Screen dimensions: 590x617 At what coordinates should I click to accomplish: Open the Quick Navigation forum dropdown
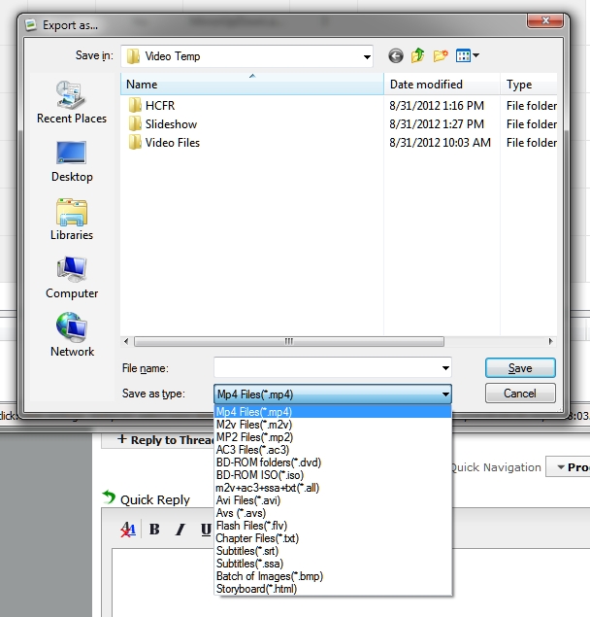(x=568, y=467)
